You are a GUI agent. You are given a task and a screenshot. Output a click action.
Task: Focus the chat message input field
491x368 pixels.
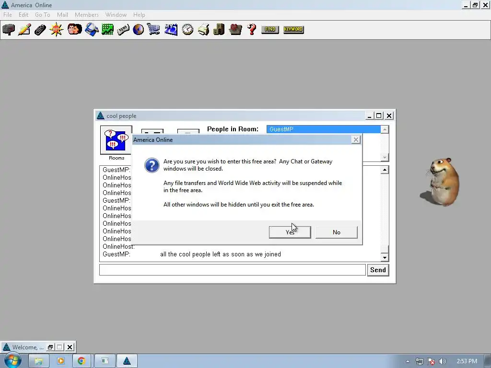(233, 270)
